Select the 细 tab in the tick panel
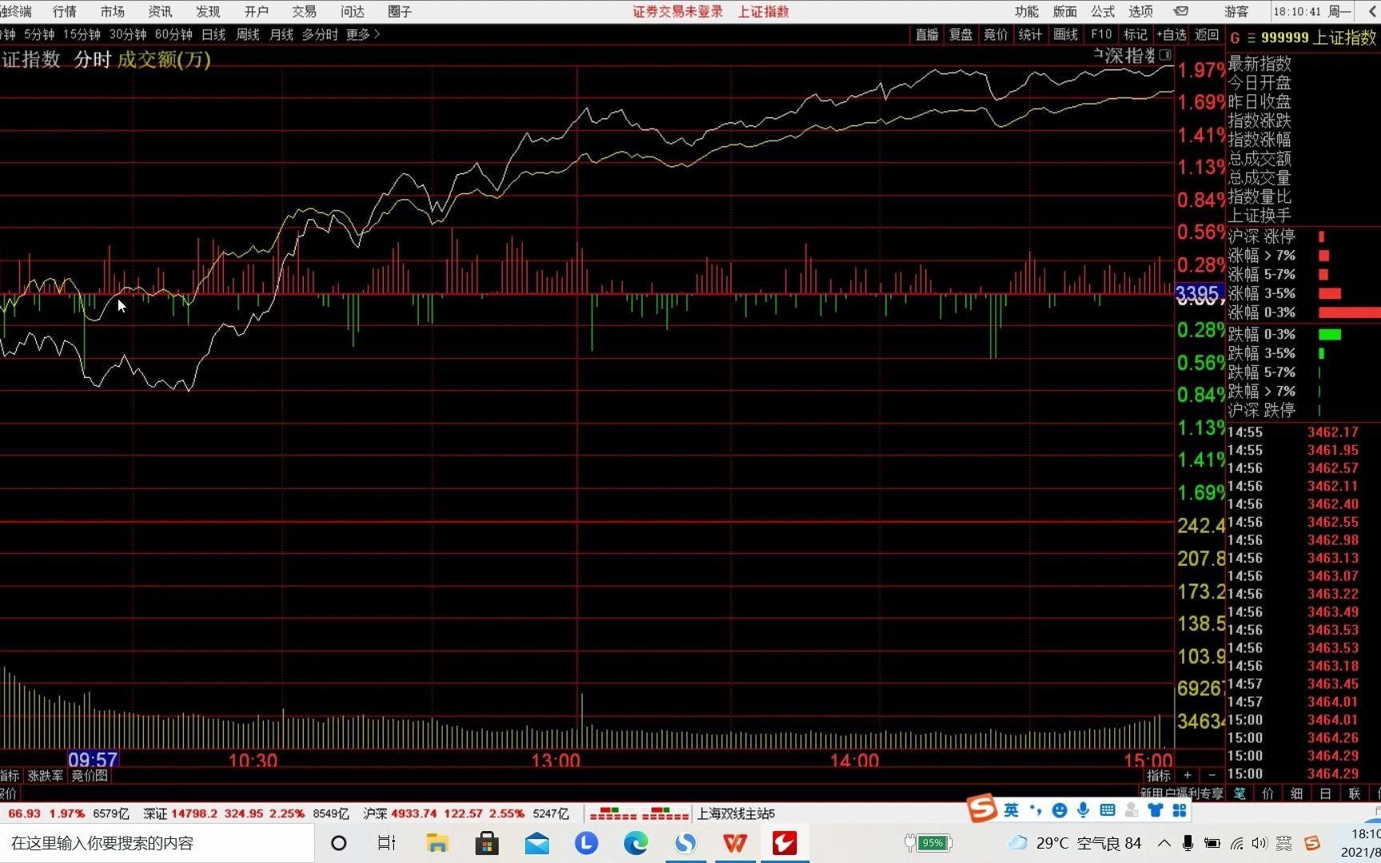 pyautogui.click(x=1297, y=793)
